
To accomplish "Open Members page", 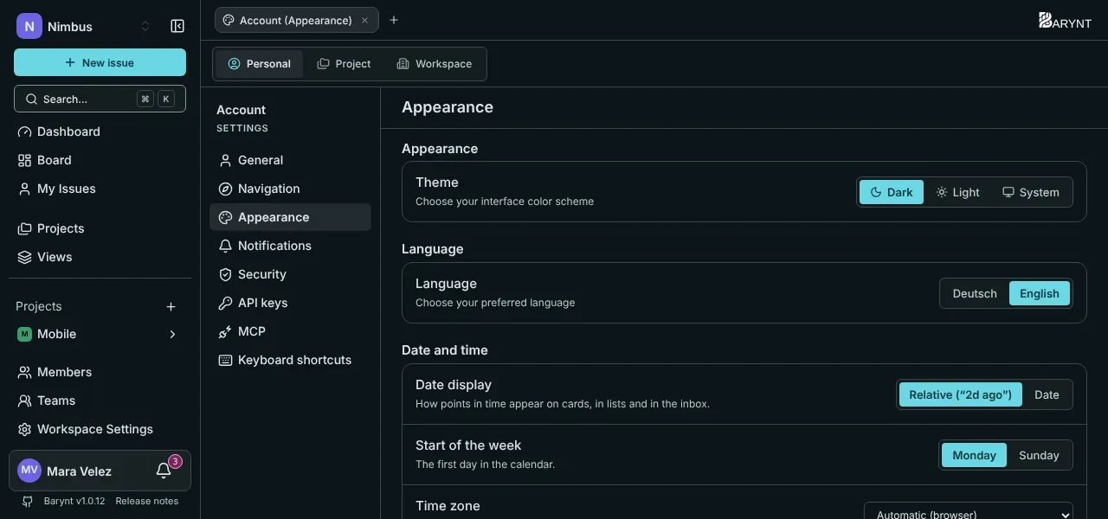I will click(x=100, y=372).
